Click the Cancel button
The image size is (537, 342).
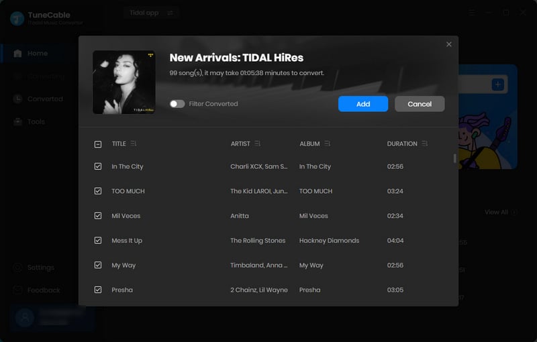[x=420, y=104]
